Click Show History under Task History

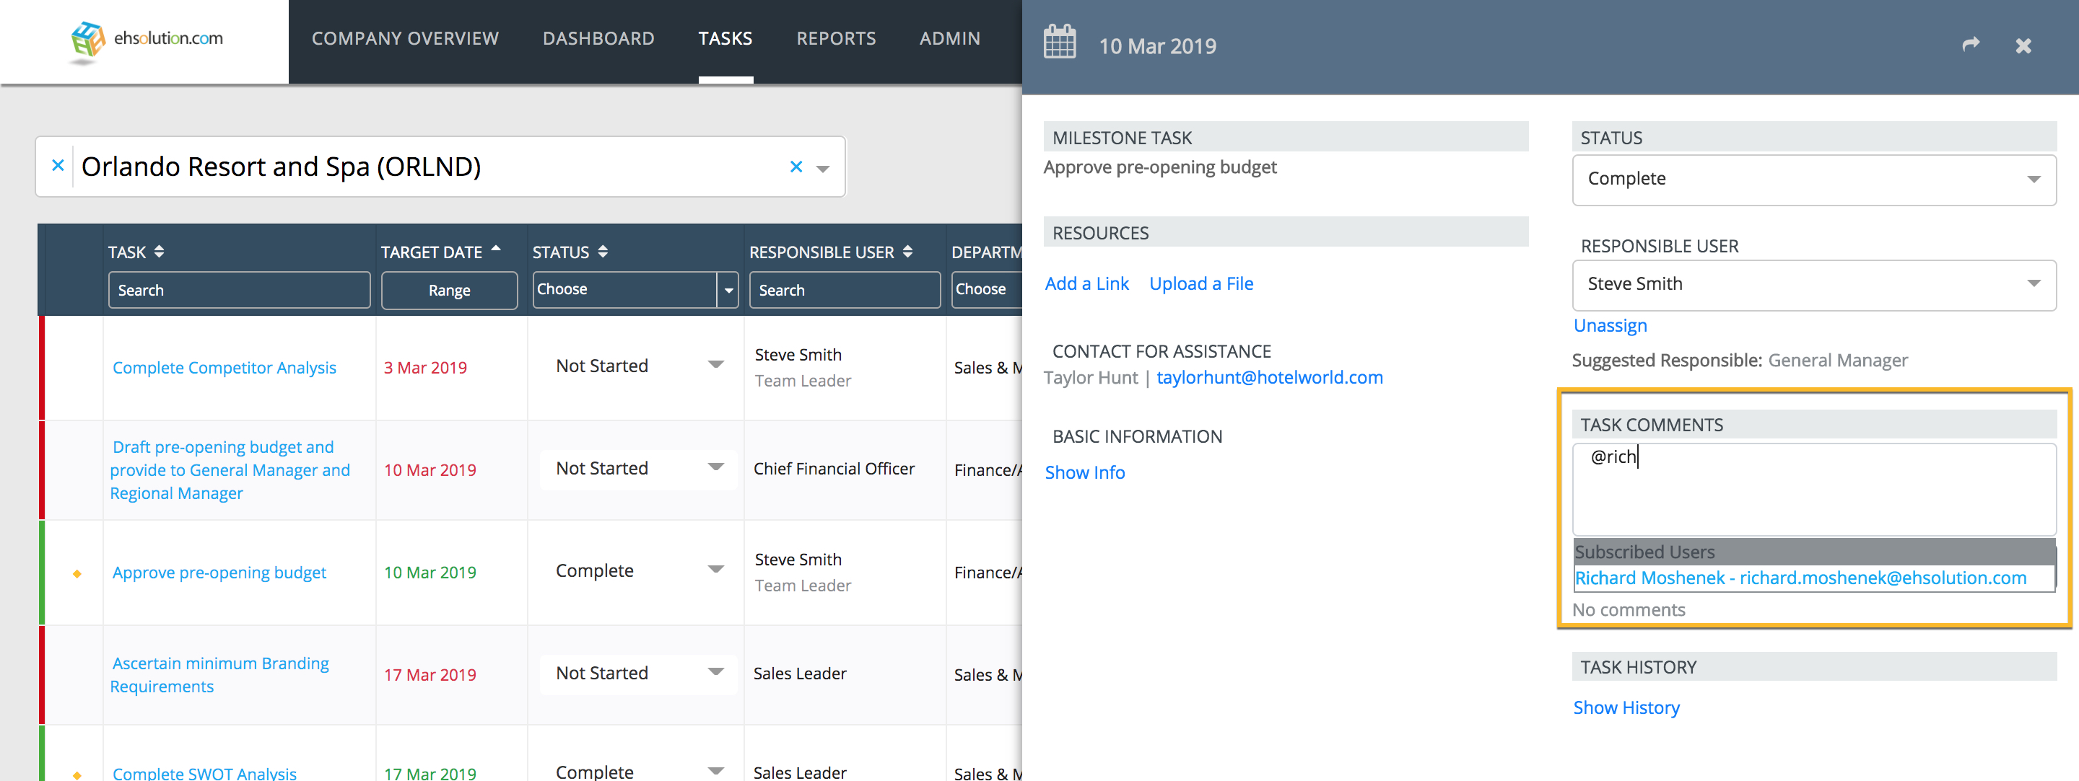[x=1626, y=707]
